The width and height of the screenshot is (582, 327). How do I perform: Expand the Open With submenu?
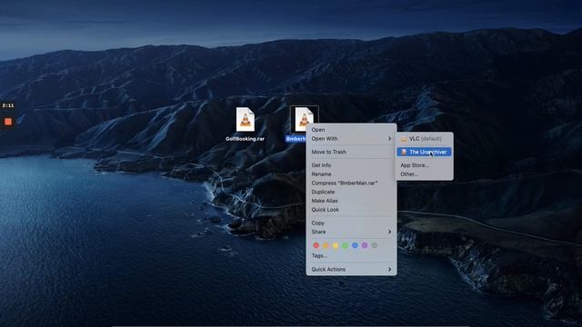351,139
